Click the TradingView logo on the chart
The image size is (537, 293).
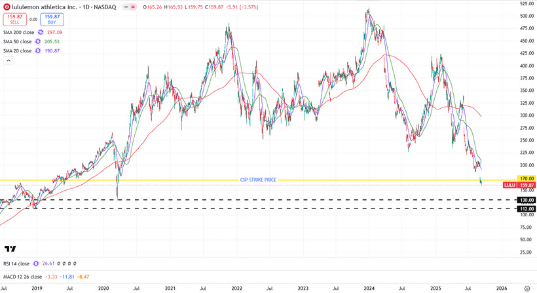pos(10,249)
